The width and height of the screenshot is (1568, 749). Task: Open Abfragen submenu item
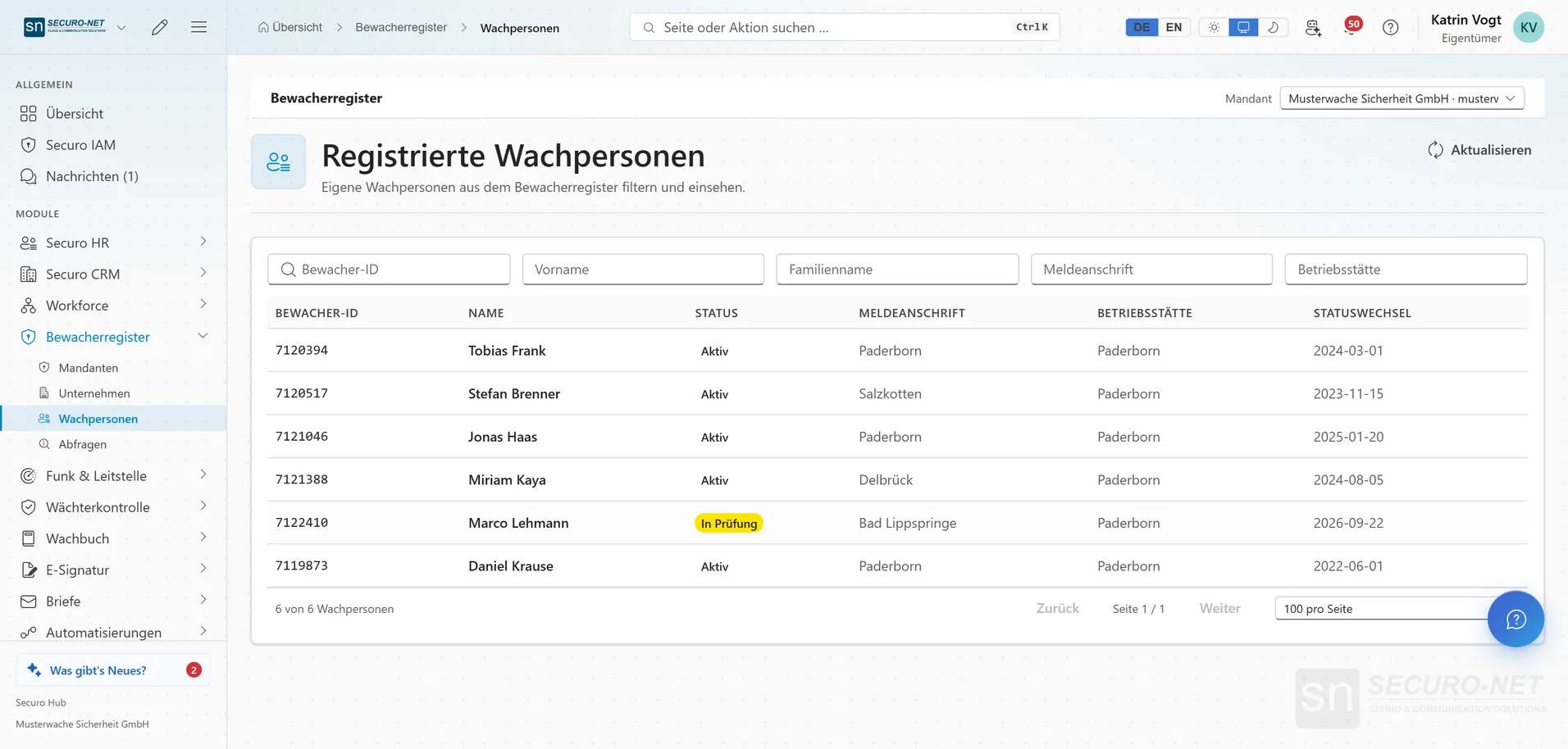(82, 444)
